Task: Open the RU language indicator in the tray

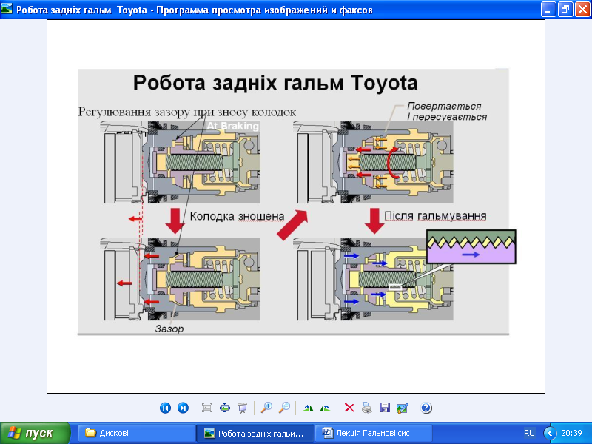Action: (x=529, y=433)
